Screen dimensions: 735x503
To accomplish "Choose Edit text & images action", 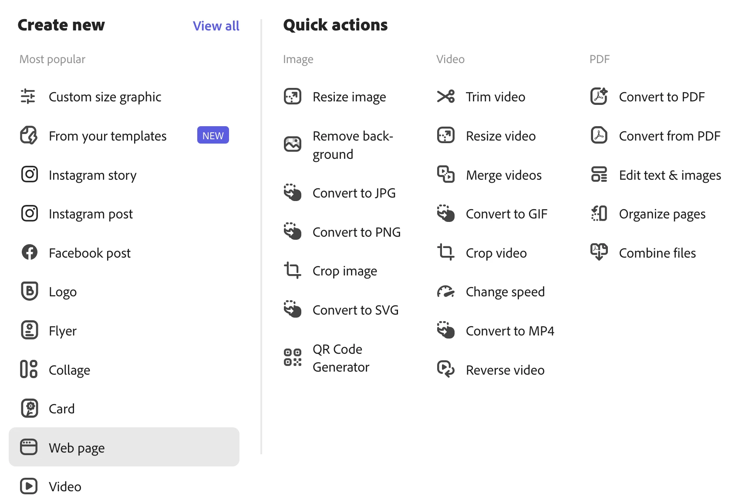I will pyautogui.click(x=670, y=175).
